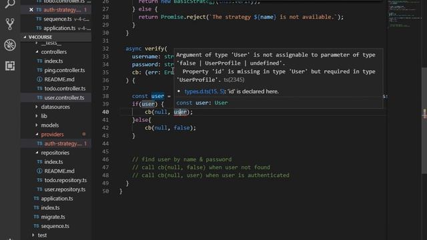Click the TS icon beside todo.repository.ts
Screen dimensions: 427x240
pyautogui.click(x=39, y=180)
